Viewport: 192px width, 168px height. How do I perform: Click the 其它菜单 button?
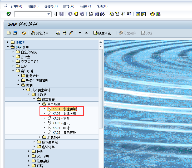point(40,33)
